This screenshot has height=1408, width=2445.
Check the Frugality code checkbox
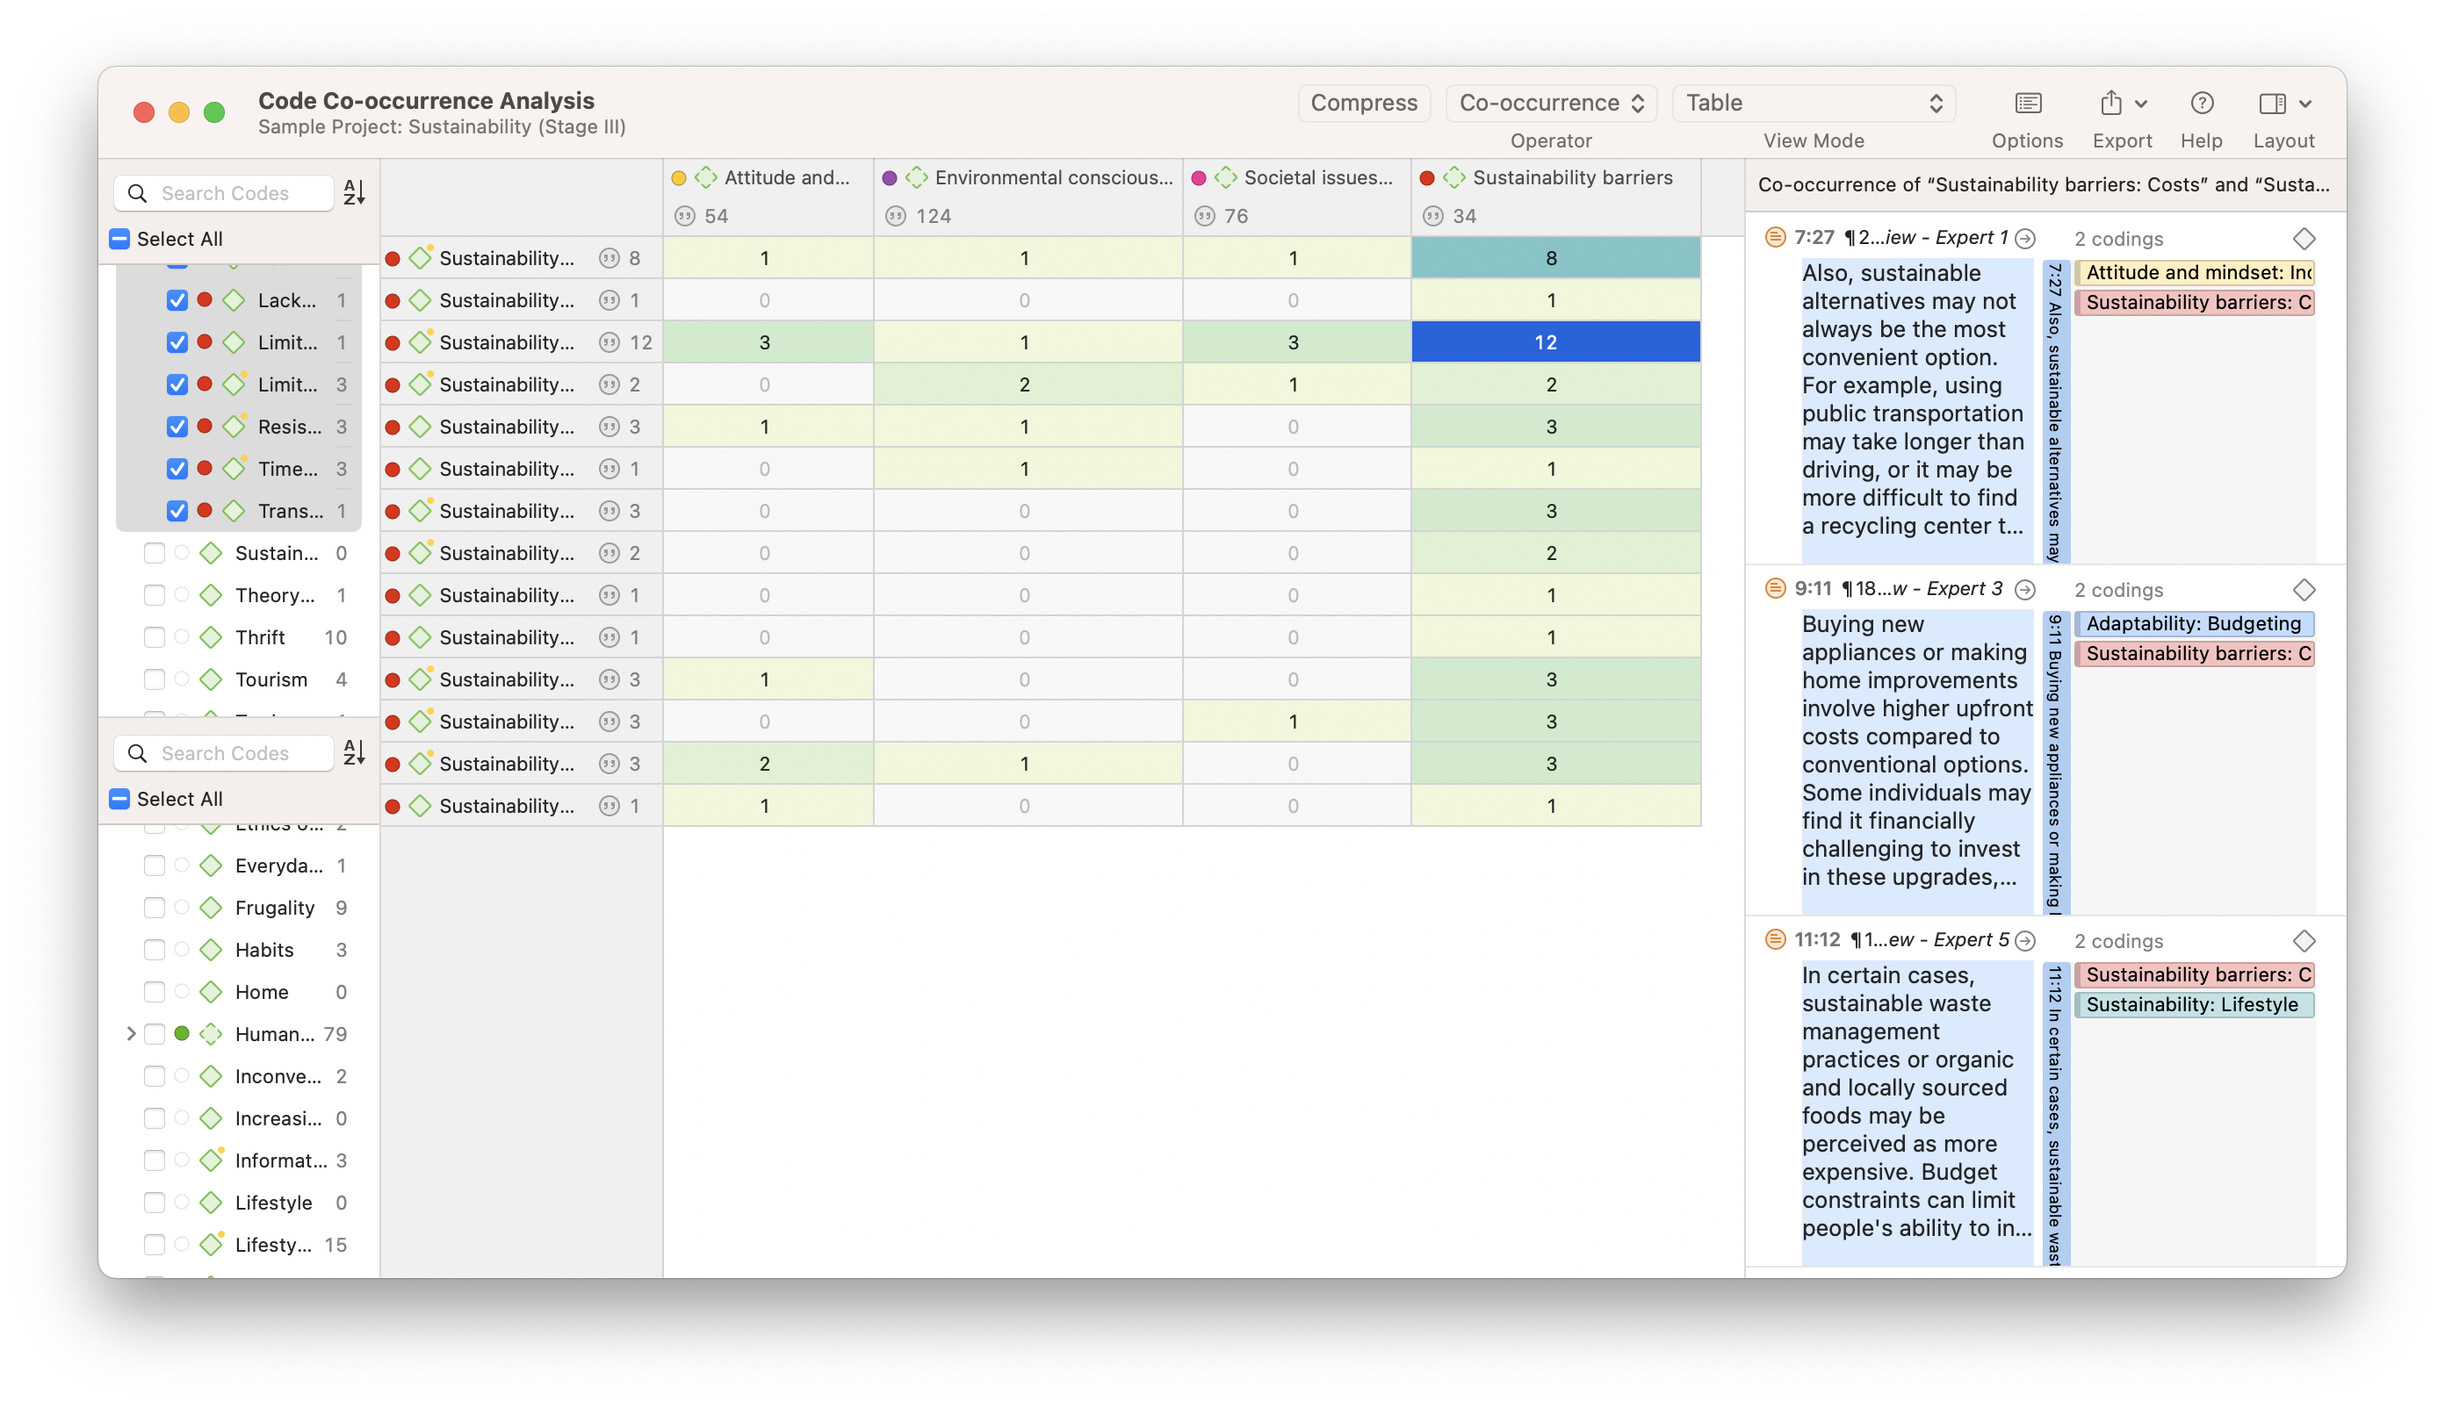click(154, 907)
